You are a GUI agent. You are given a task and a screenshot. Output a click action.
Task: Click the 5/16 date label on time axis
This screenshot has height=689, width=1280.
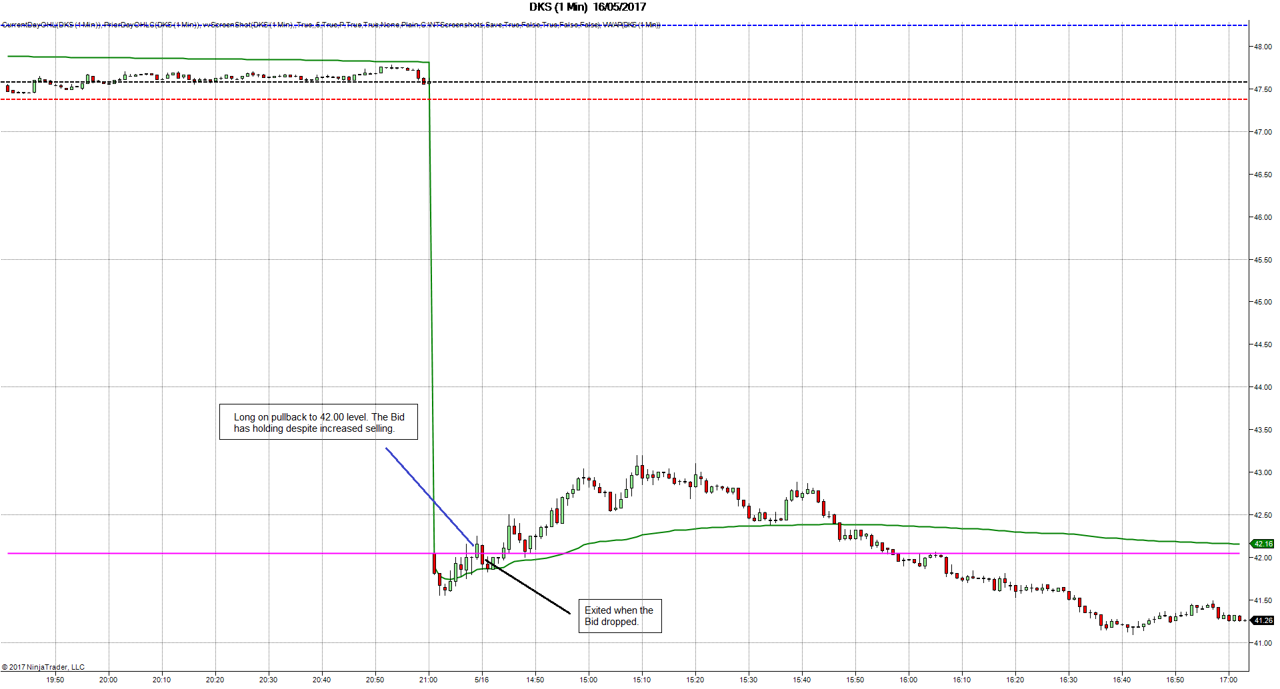point(481,680)
